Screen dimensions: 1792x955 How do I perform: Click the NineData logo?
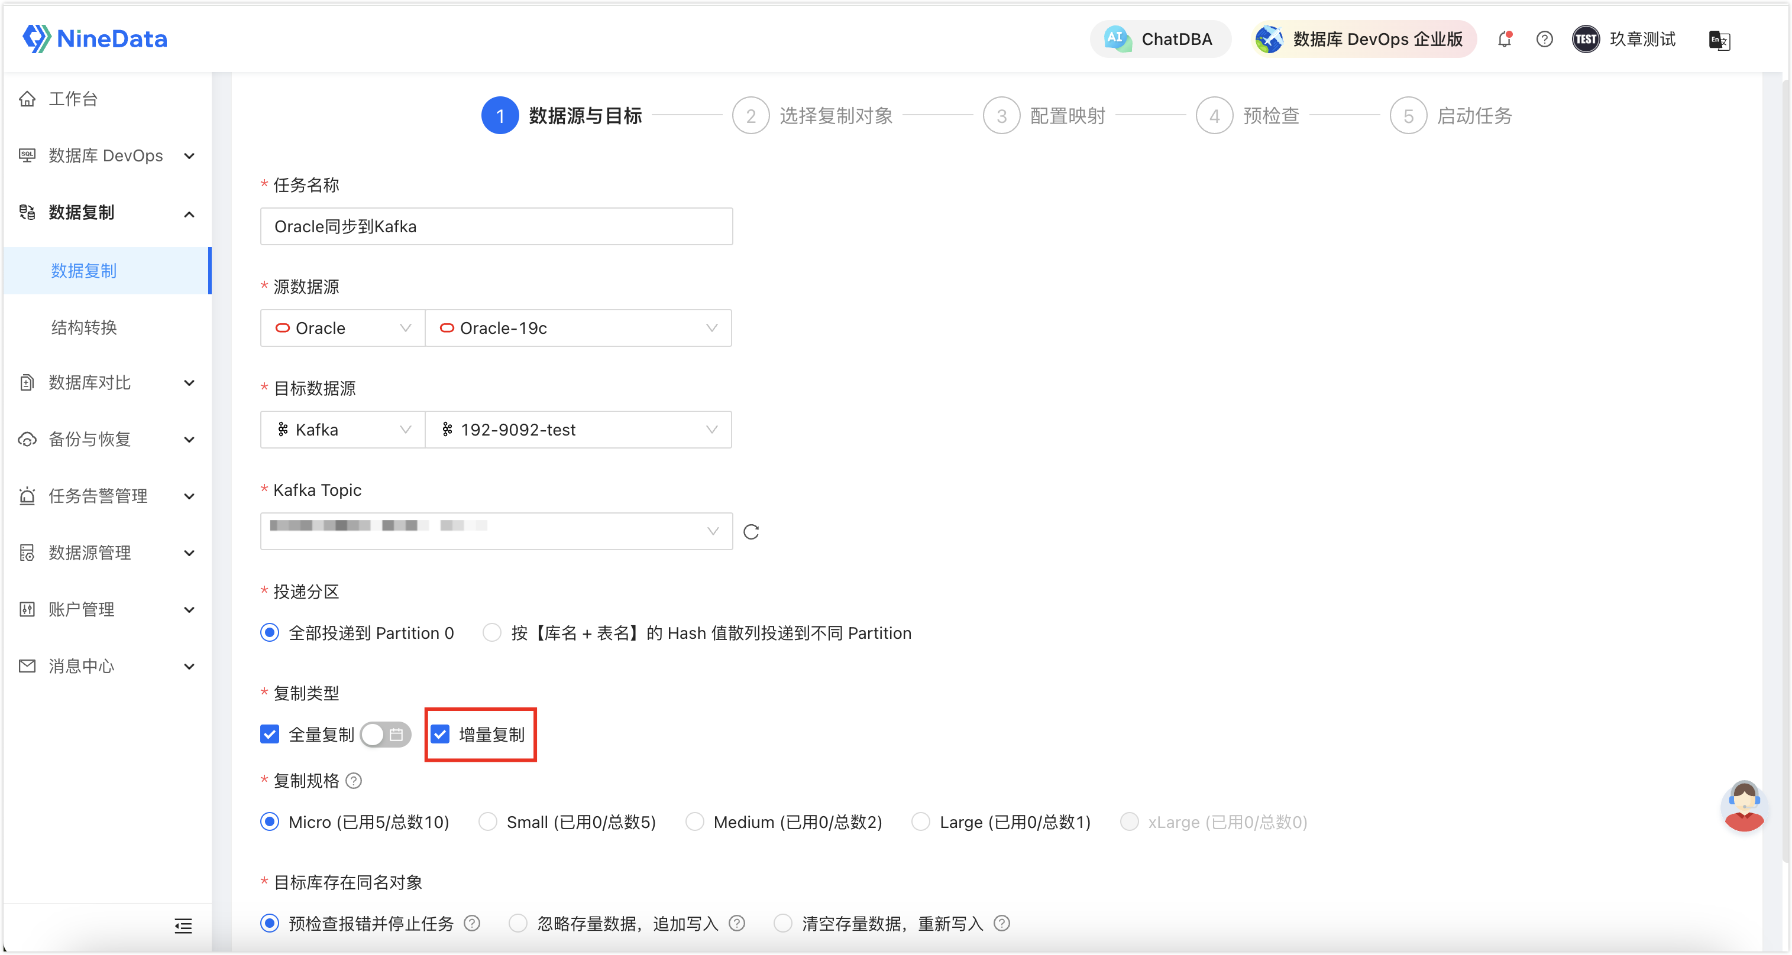click(x=95, y=39)
